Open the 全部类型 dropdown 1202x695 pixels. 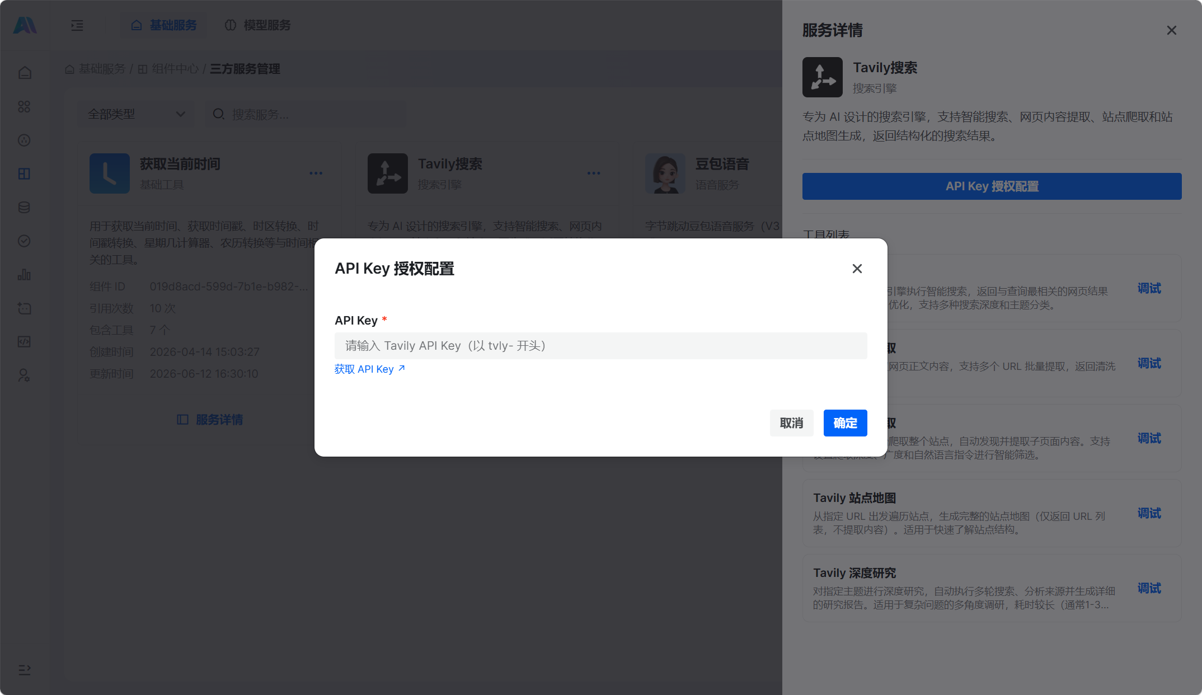(136, 114)
